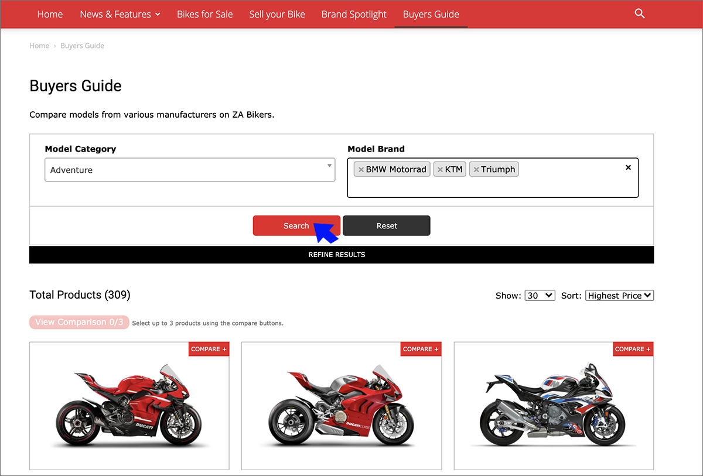Open the BMW superbike image
The image size is (703, 476).
554,406
